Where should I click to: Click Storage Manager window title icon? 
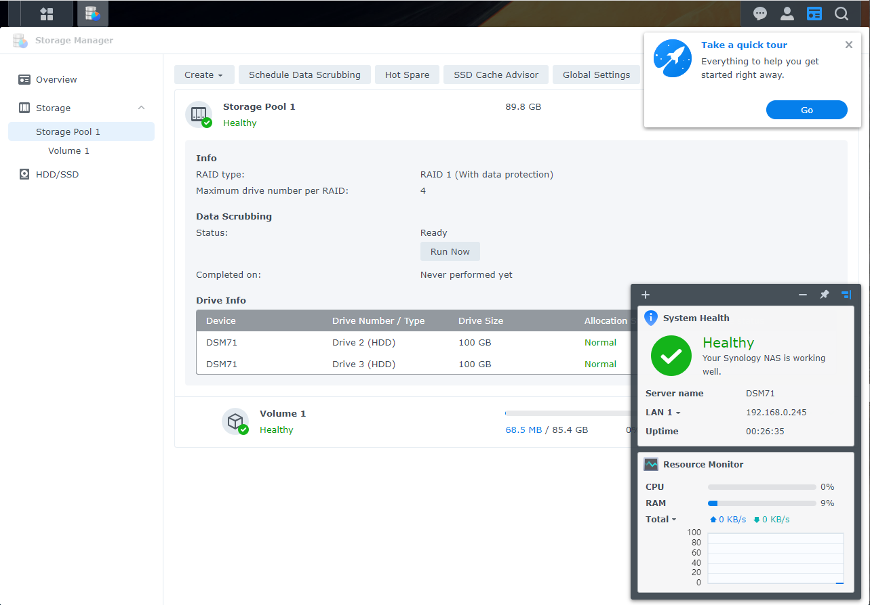point(20,41)
